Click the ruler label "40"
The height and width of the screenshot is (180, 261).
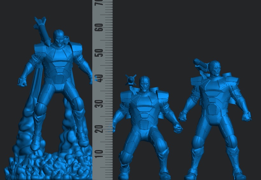tap(99, 78)
